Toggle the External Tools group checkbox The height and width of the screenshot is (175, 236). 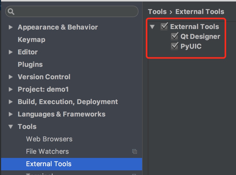(164, 26)
